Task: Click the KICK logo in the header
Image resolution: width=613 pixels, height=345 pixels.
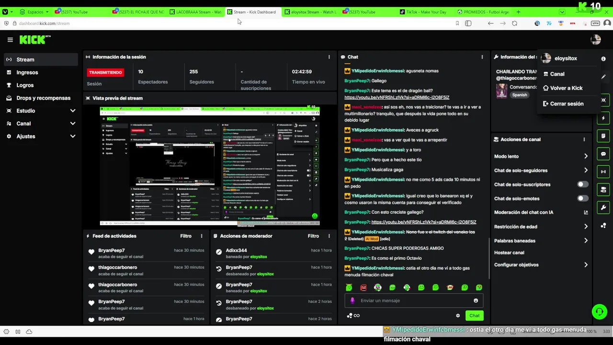Action: coord(35,40)
